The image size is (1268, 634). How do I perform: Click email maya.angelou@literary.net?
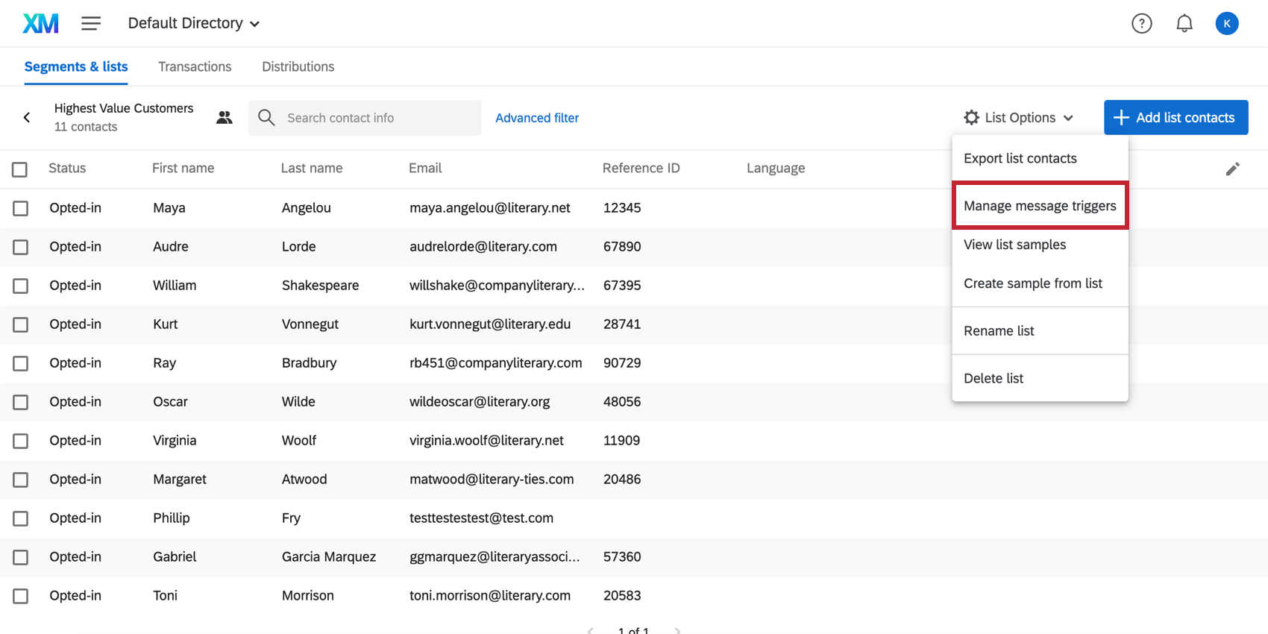click(490, 208)
